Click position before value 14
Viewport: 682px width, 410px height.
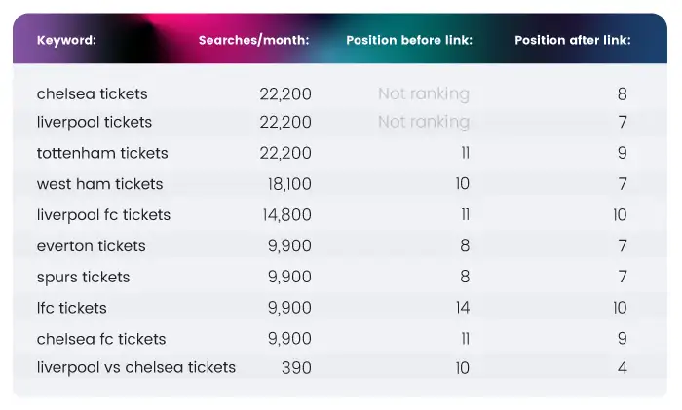[463, 308]
